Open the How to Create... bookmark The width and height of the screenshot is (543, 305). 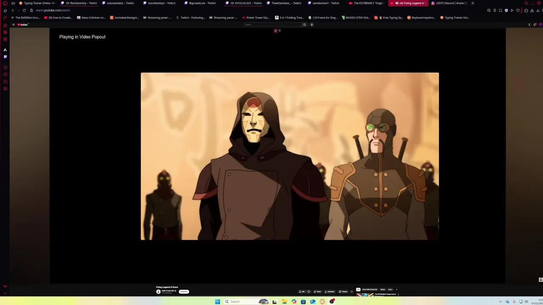(58, 18)
